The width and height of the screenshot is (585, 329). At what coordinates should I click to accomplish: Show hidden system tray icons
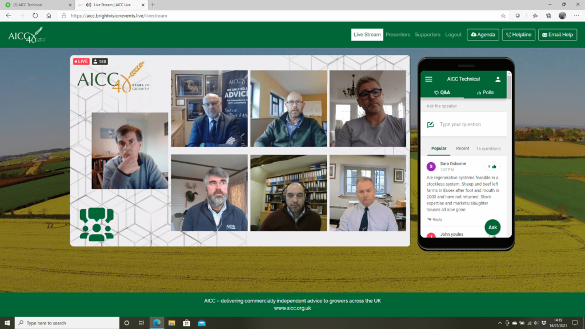tap(500, 323)
